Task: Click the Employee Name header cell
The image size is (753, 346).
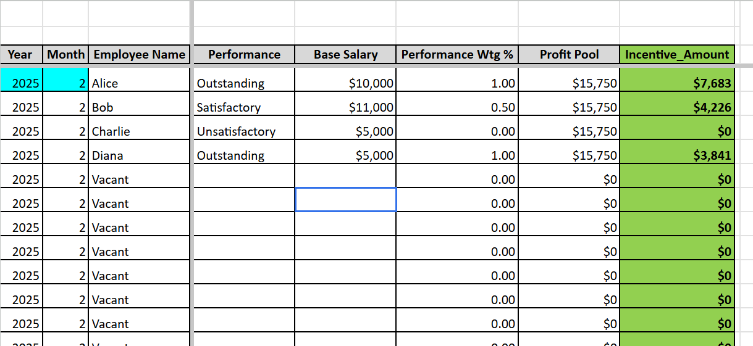Action: coord(139,54)
